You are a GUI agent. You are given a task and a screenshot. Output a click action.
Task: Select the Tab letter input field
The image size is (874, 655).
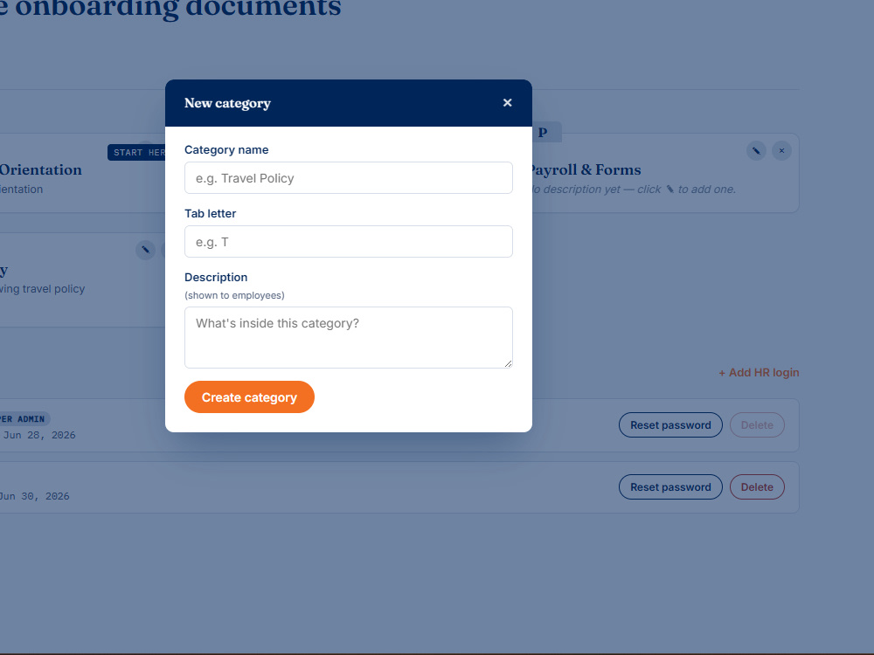tap(349, 241)
